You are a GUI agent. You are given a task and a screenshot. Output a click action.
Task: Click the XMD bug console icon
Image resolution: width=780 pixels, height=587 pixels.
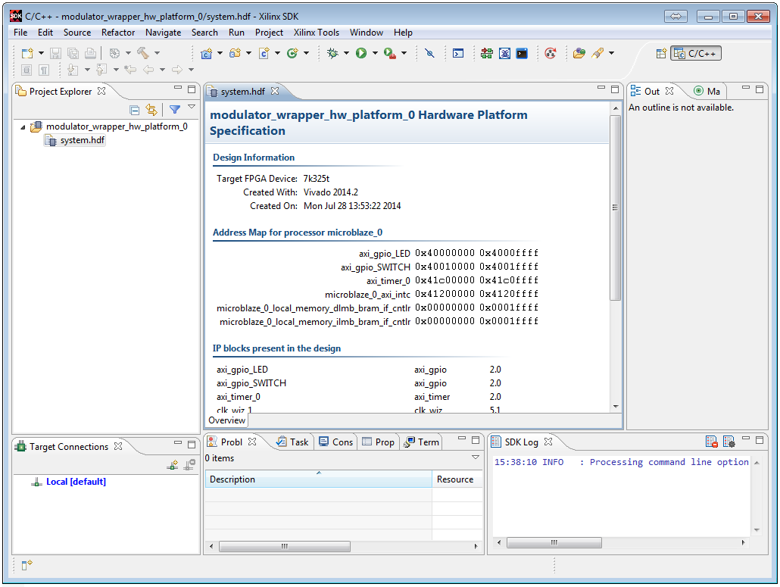click(504, 53)
